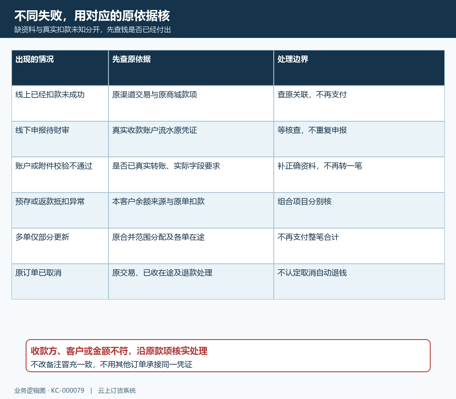
Task: Select the 处理边界 column header
Action: (x=359, y=68)
